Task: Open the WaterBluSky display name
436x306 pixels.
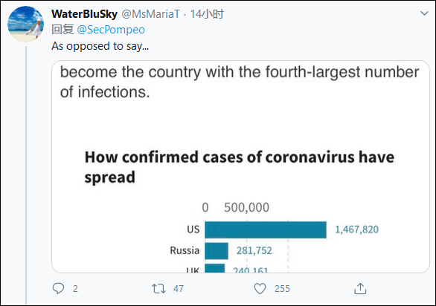Action: click(84, 14)
